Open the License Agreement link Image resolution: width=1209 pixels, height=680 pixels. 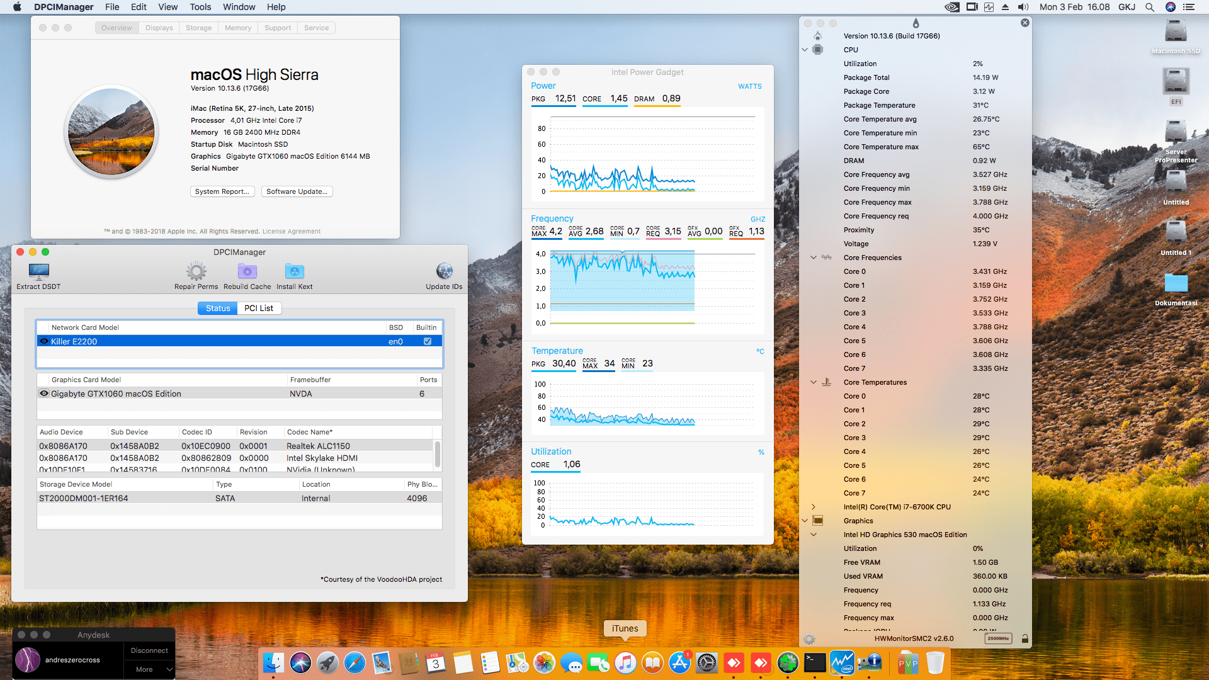tap(291, 231)
